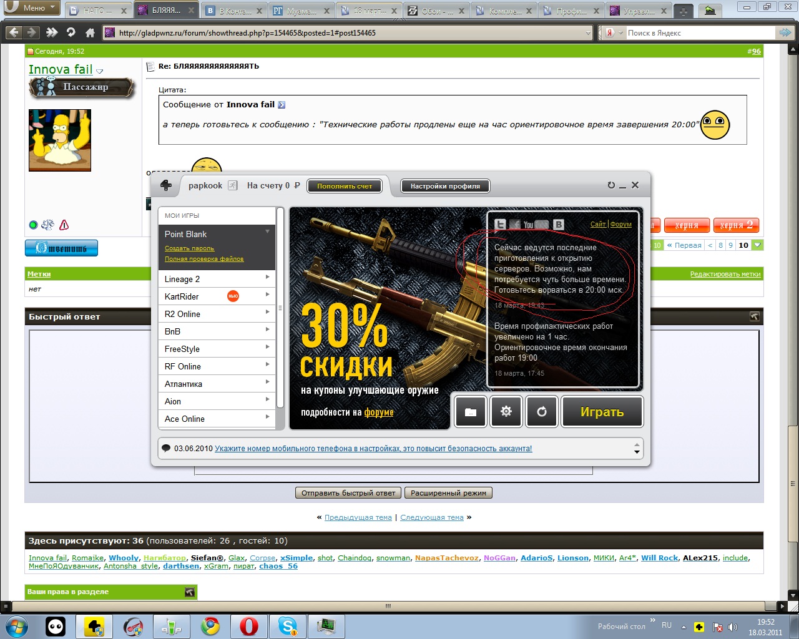The height and width of the screenshot is (639, 799).
Task: Go to the browser home page
Action: pyautogui.click(x=90, y=32)
